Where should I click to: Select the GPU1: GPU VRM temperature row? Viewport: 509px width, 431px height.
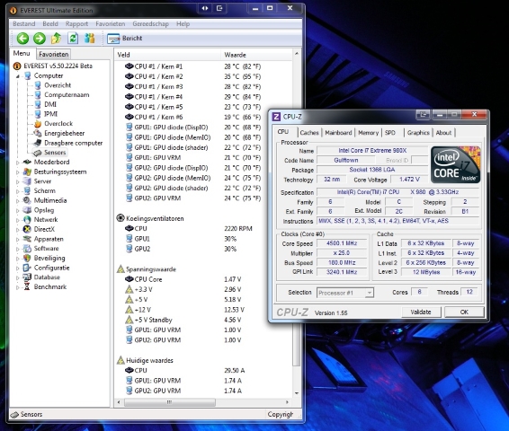[193, 158]
